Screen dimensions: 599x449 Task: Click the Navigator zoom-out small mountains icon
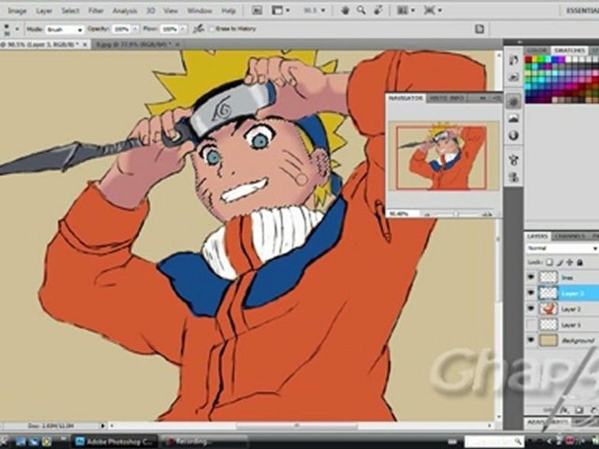click(x=427, y=215)
